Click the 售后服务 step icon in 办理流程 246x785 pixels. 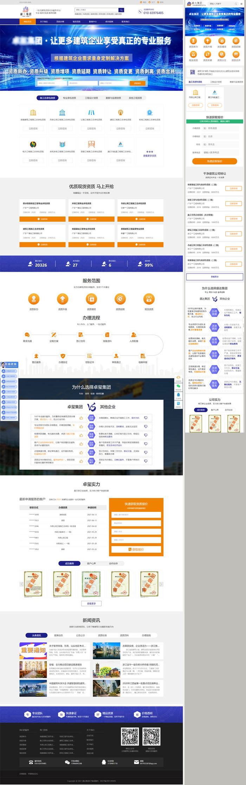point(36,356)
